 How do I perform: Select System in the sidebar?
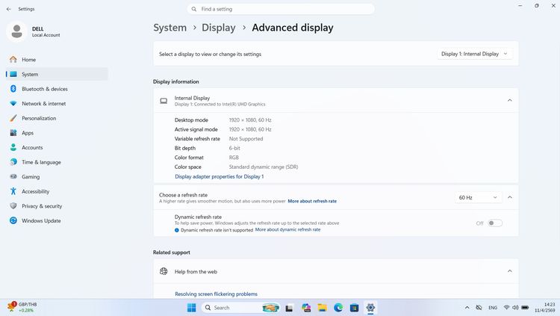click(57, 75)
